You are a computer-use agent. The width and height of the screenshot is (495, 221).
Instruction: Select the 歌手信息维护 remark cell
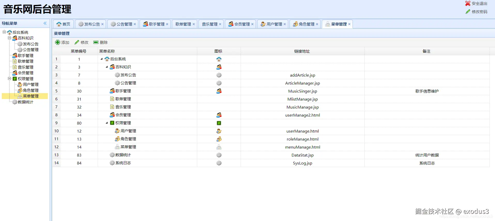[x=427, y=91]
